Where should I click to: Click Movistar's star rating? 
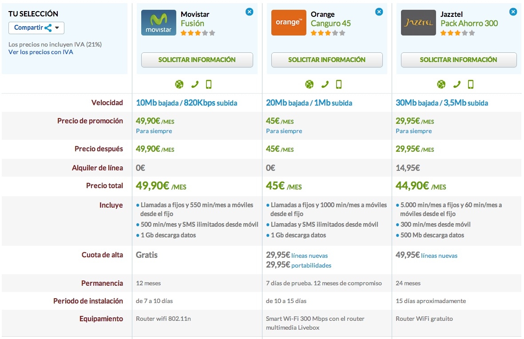[x=198, y=33]
